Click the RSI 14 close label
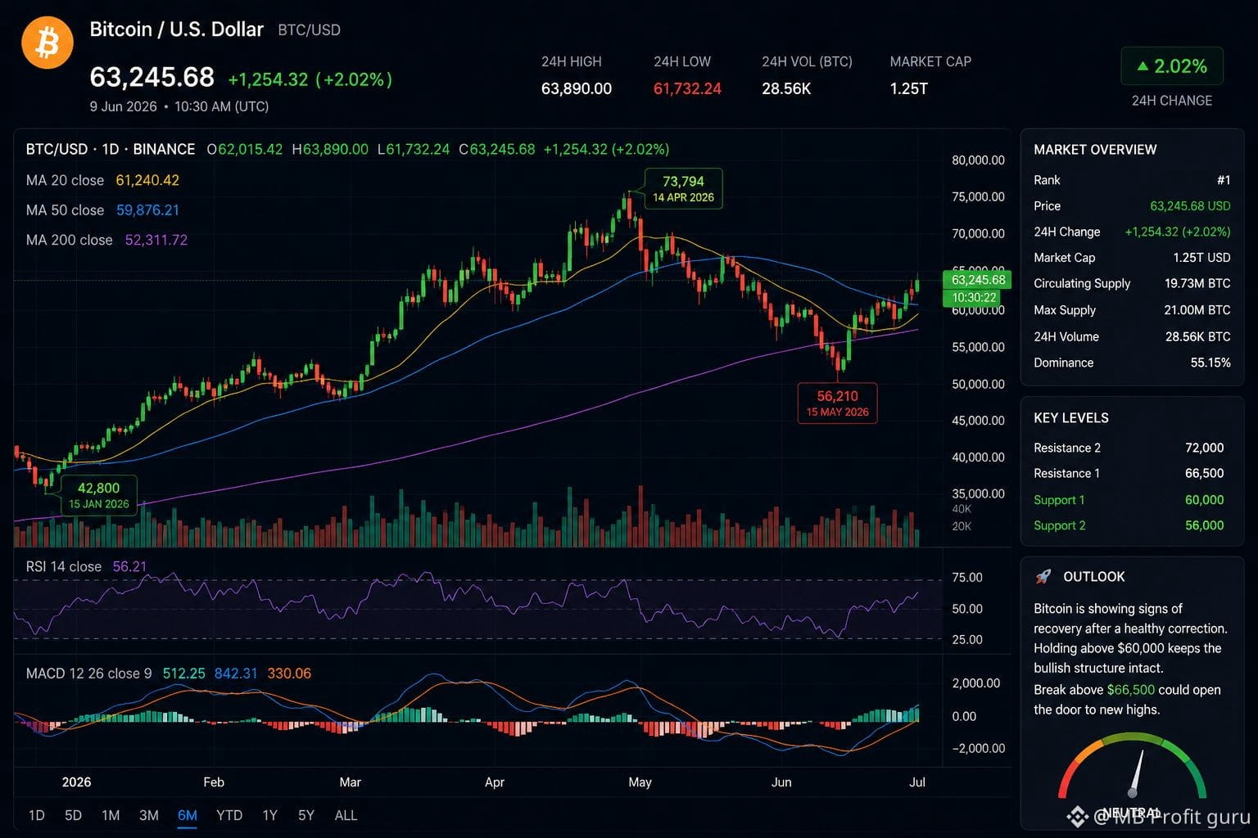Viewport: 1258px width, 838px height. point(63,566)
